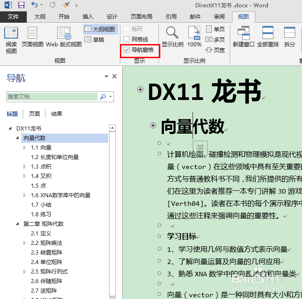
Task: Expand the 1.4 叉积 heading
Action: [x=25, y=176]
